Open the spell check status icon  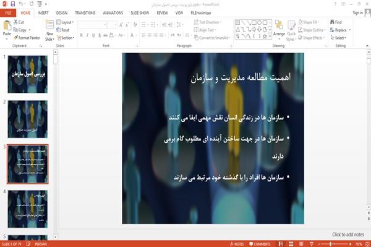tap(28, 244)
